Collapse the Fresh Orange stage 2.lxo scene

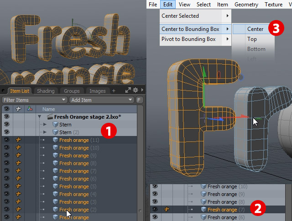(x=40, y=117)
